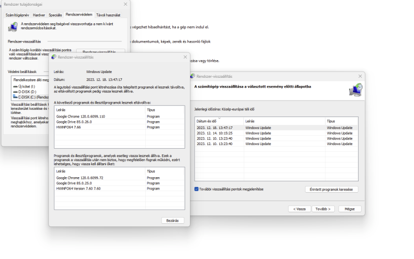Close the Rendszer tulajdonságai window
The image size is (414, 259).
125,4
